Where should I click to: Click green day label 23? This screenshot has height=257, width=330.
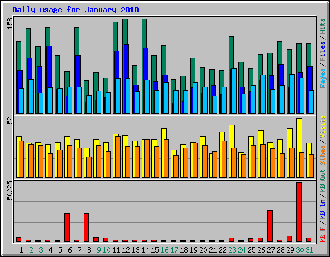click(232, 250)
